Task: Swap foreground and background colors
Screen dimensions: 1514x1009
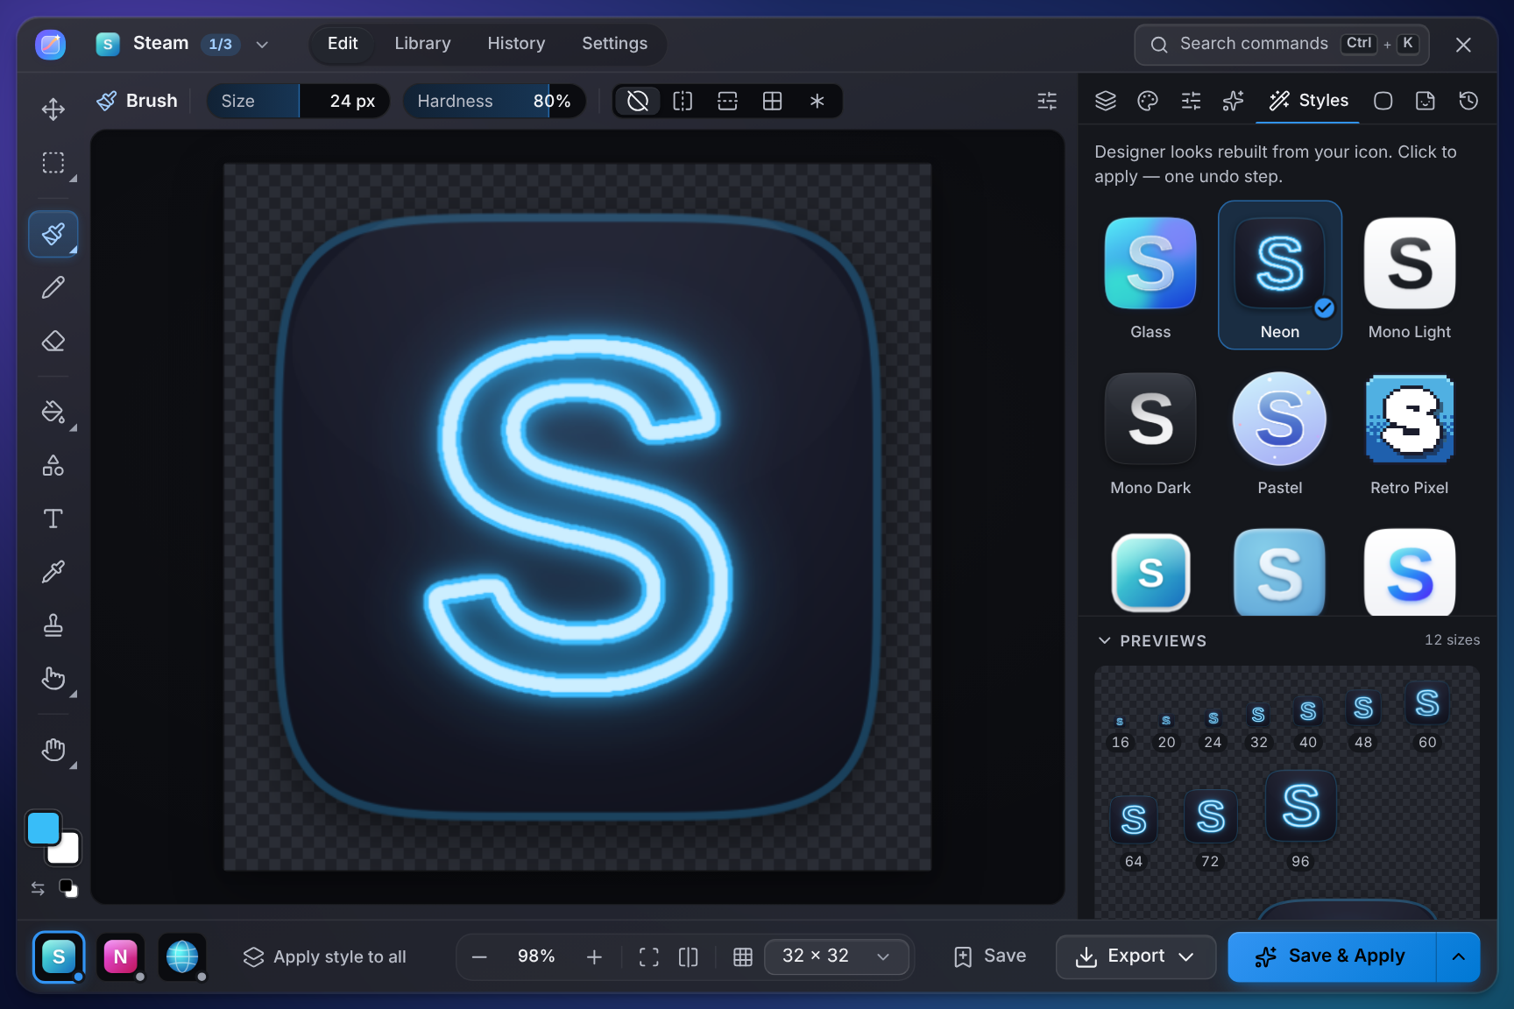Action: point(38,888)
